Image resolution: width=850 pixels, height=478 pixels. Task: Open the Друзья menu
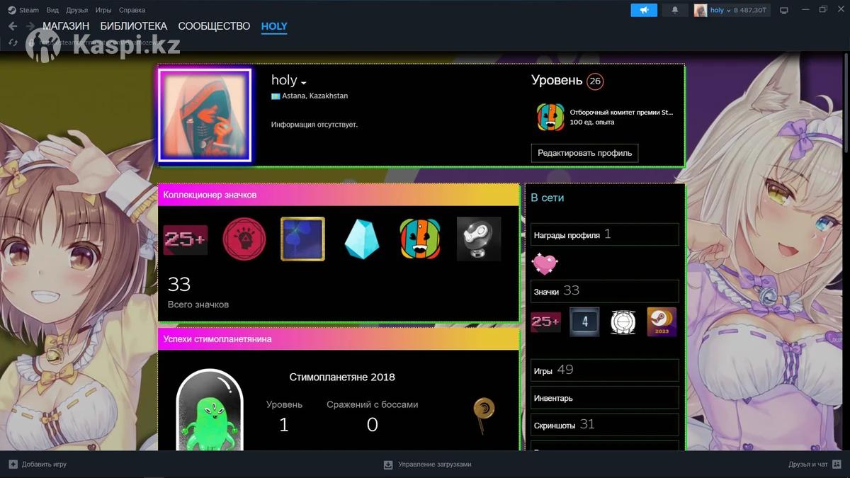77,10
